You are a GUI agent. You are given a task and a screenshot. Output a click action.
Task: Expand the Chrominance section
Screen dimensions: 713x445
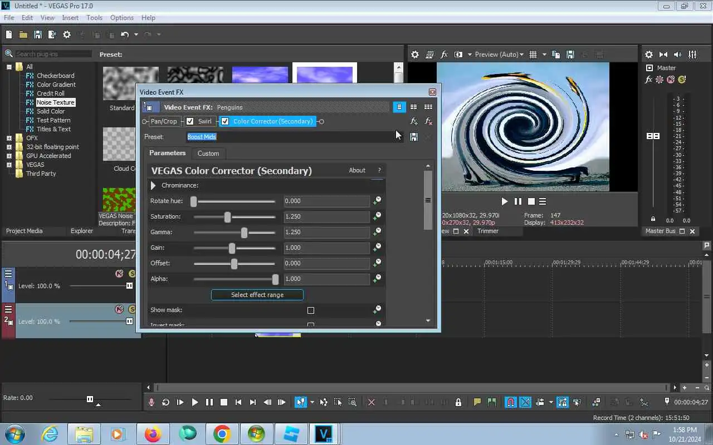(153, 185)
